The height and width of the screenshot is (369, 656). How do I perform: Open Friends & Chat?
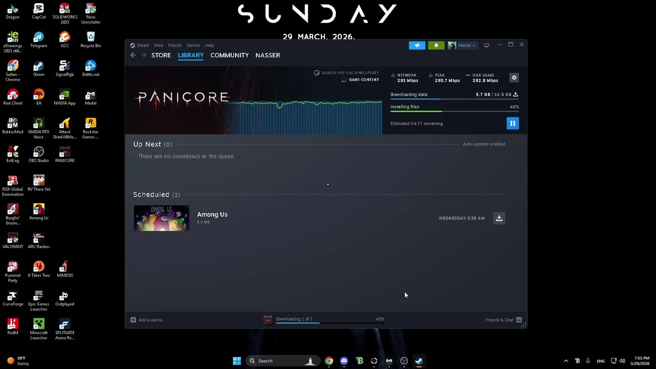pyautogui.click(x=504, y=320)
